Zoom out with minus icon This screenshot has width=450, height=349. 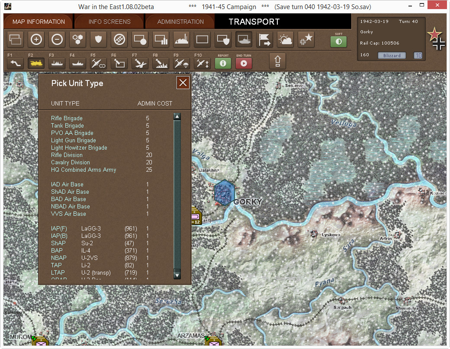(57, 39)
